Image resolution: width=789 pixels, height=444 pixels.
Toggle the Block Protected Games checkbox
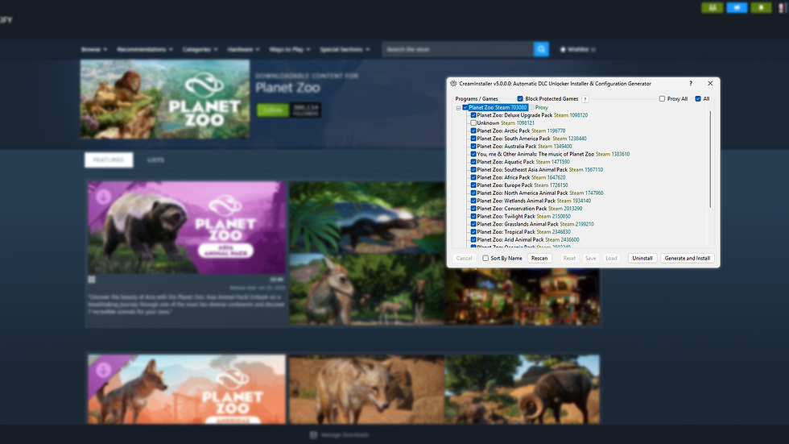[520, 98]
